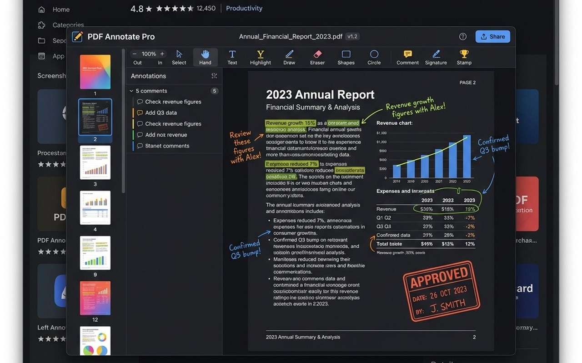Add a note with the Comment tool
The image size is (582, 363).
407,58
